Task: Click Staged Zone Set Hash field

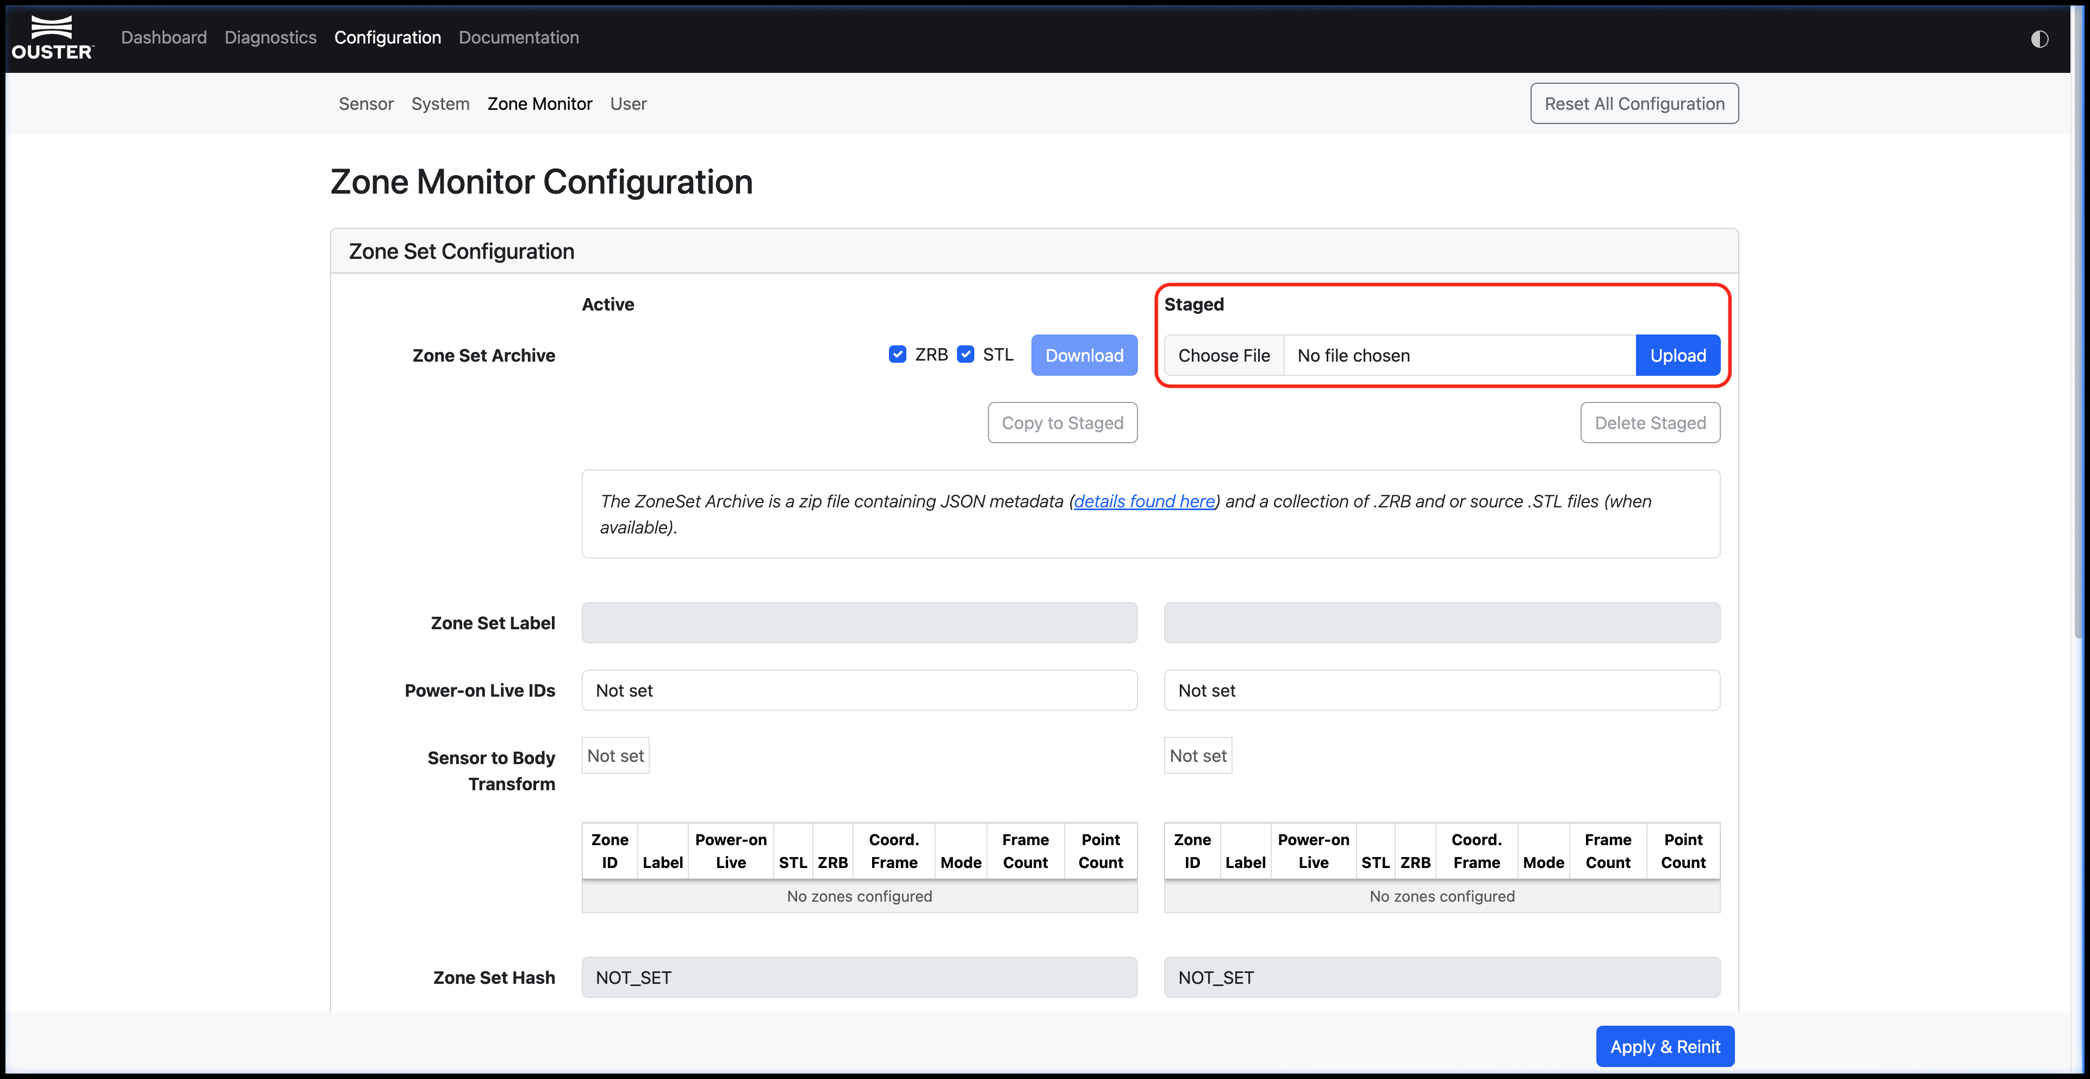Action: coord(1442,978)
